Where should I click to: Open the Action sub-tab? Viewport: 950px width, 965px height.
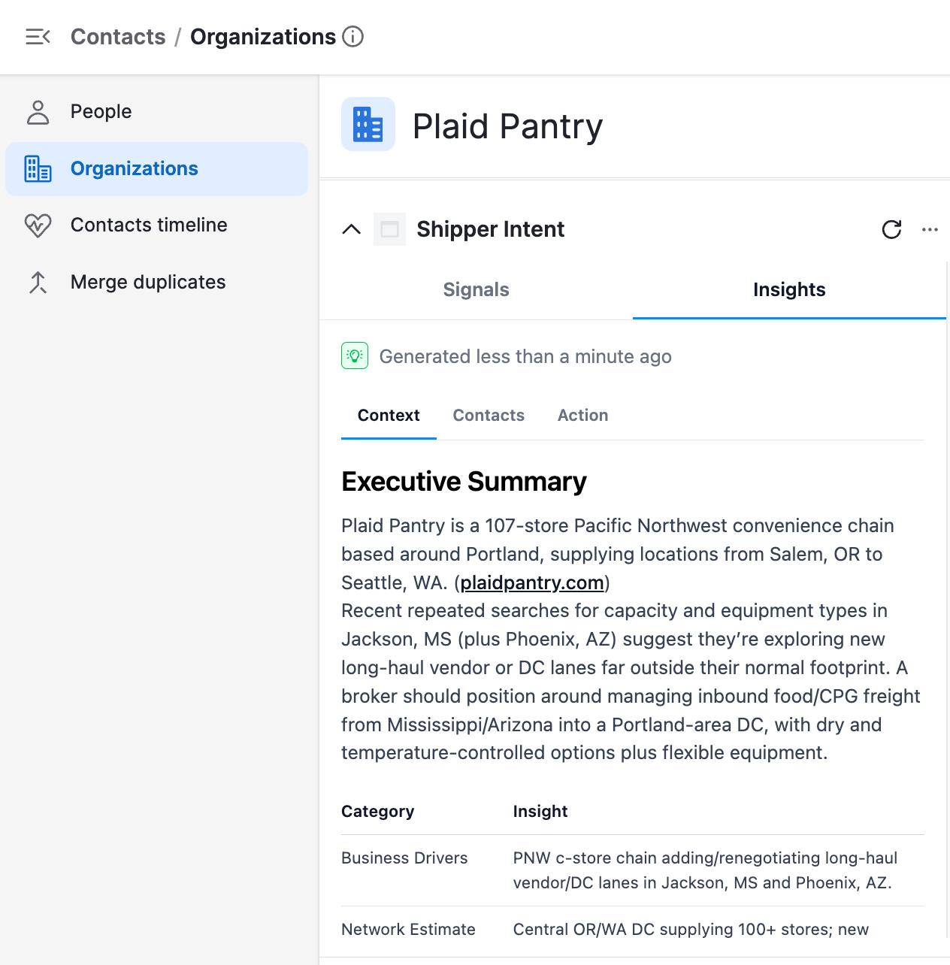click(x=582, y=416)
